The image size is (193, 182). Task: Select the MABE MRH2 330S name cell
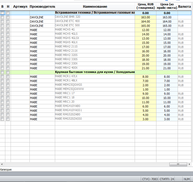point(95,60)
